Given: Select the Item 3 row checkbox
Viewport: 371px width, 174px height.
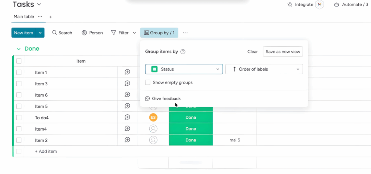Looking at the screenshot, I should [x=19, y=84].
